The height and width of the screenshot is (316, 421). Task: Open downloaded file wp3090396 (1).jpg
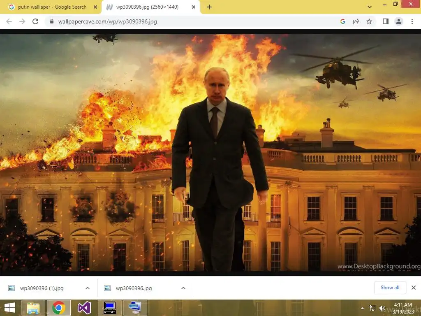tap(42, 288)
